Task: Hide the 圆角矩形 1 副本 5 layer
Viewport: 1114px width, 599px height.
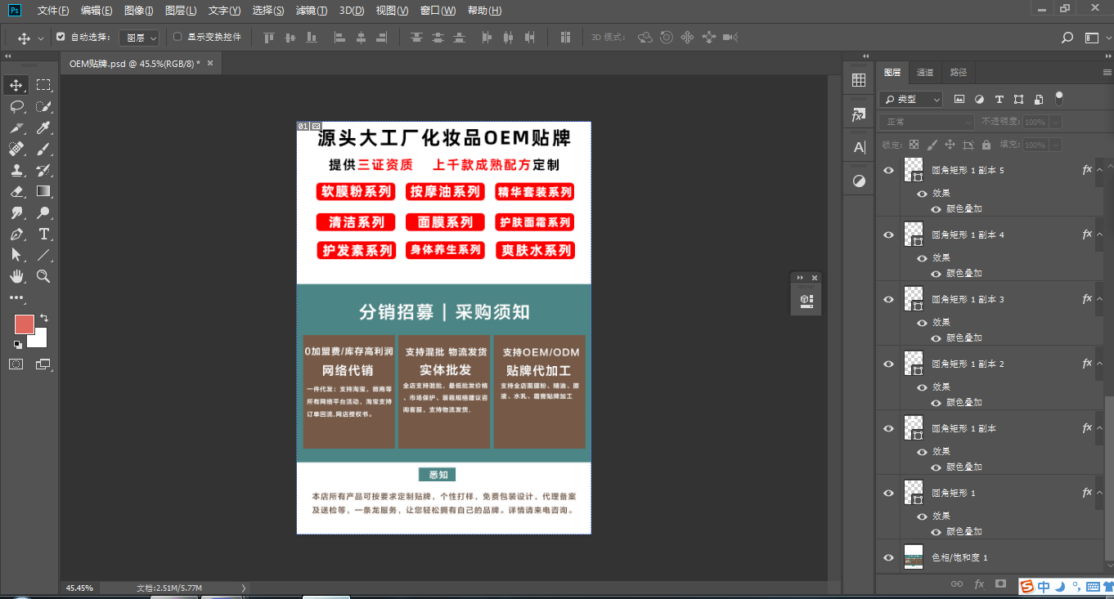Action: pyautogui.click(x=888, y=170)
